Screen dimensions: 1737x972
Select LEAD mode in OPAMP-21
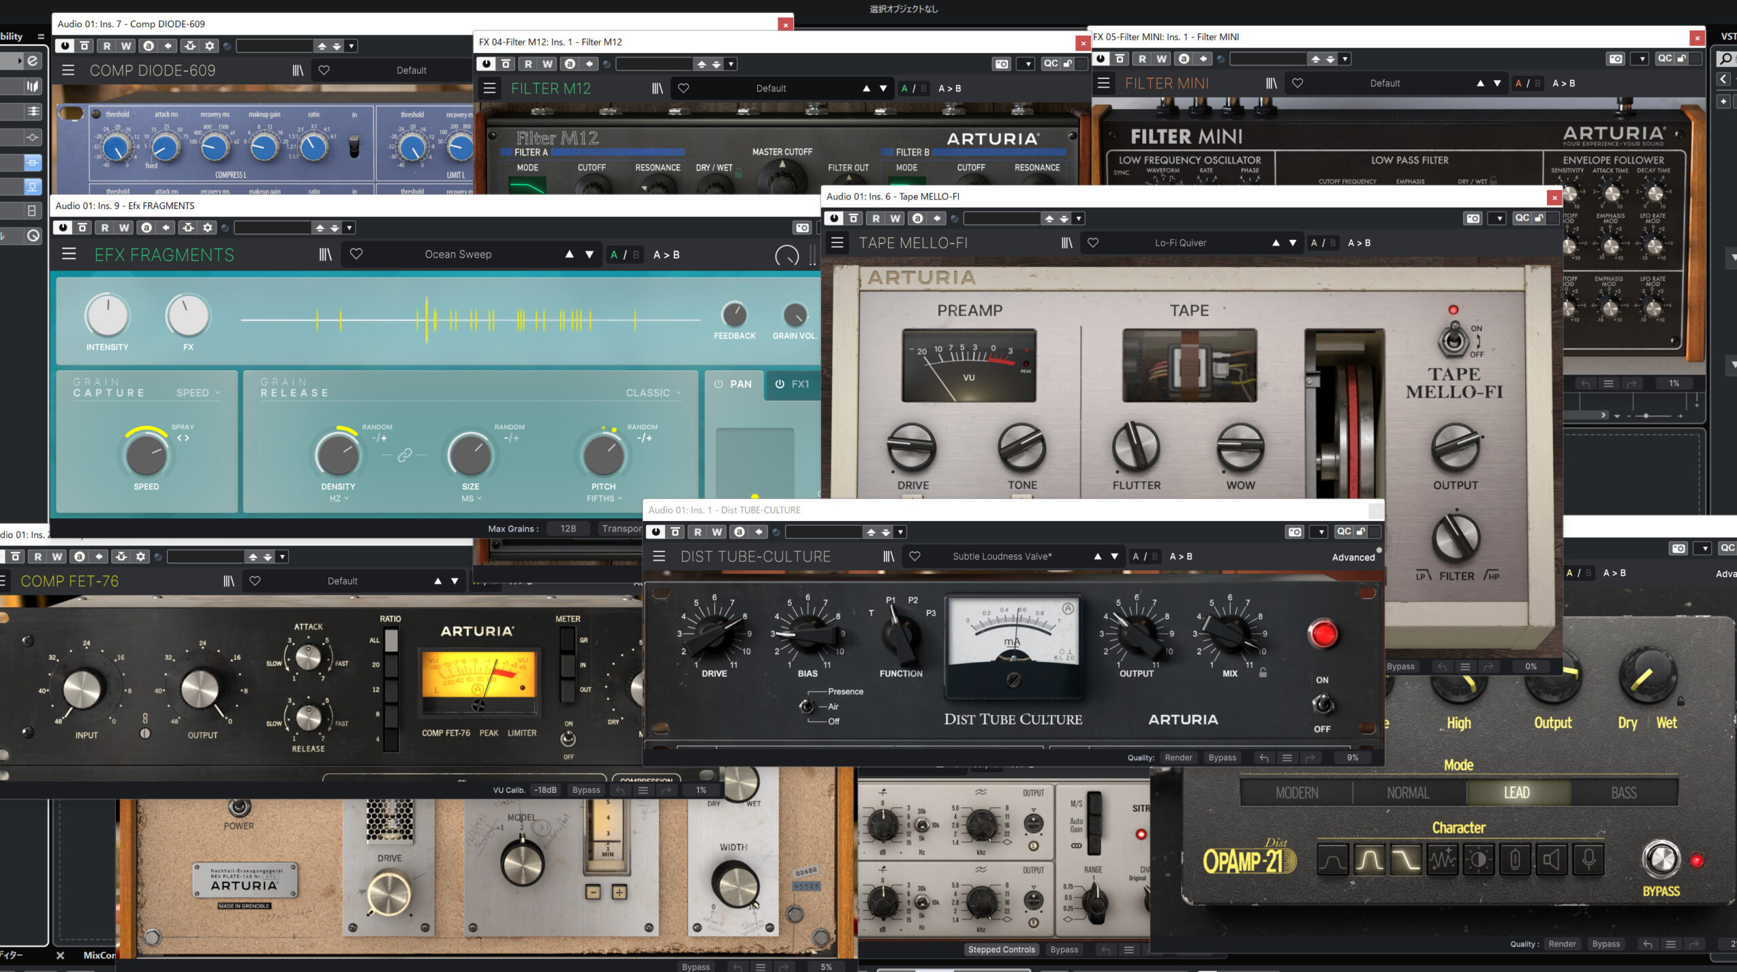(1516, 792)
